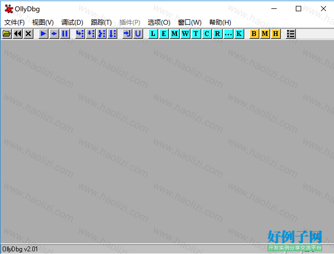The image size is (334, 254).
Task: Open the Log window with L button
Action: (153, 34)
